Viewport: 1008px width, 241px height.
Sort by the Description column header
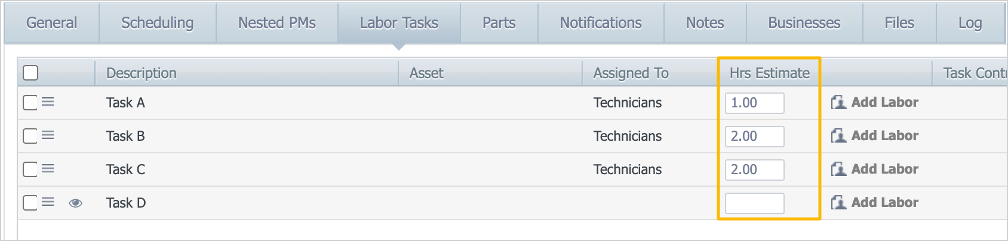pos(142,73)
